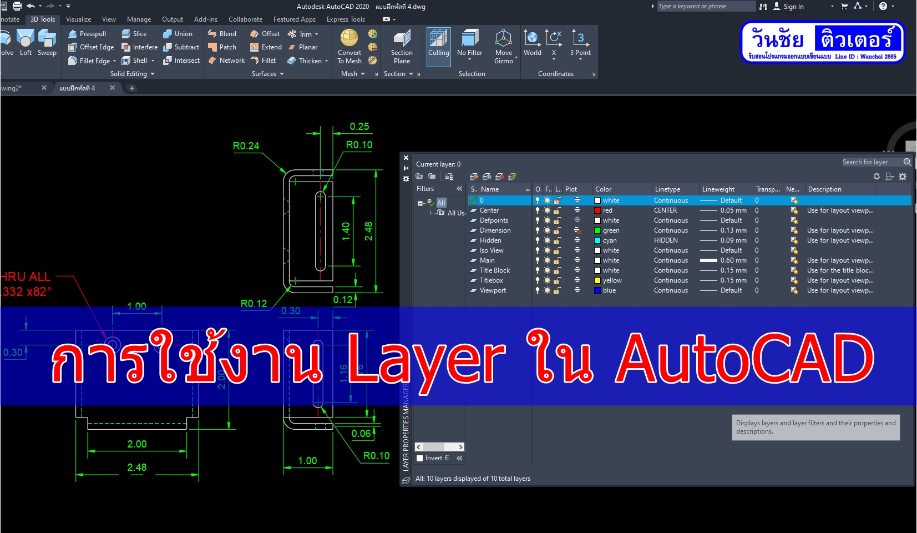Image resolution: width=917 pixels, height=533 pixels.
Task: Check the Invert filter checkbox
Action: click(x=420, y=459)
